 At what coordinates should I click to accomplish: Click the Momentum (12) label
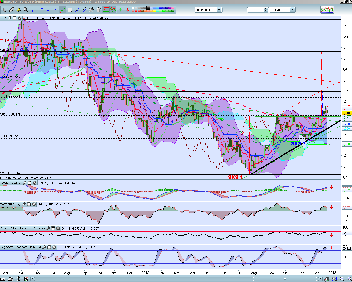coord(10,204)
